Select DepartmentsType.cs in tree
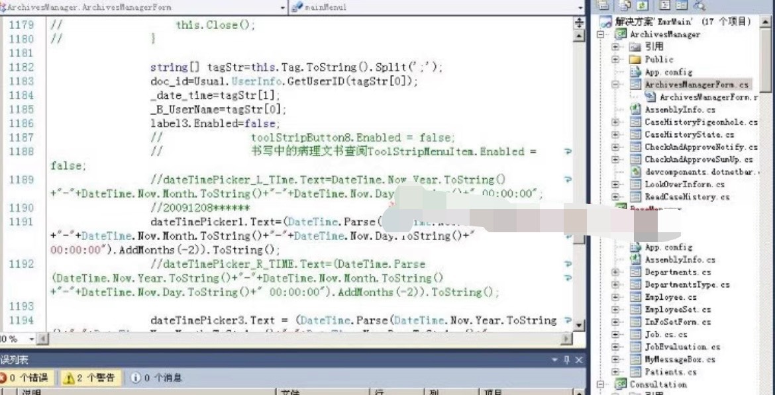The image size is (775, 395). click(x=688, y=285)
